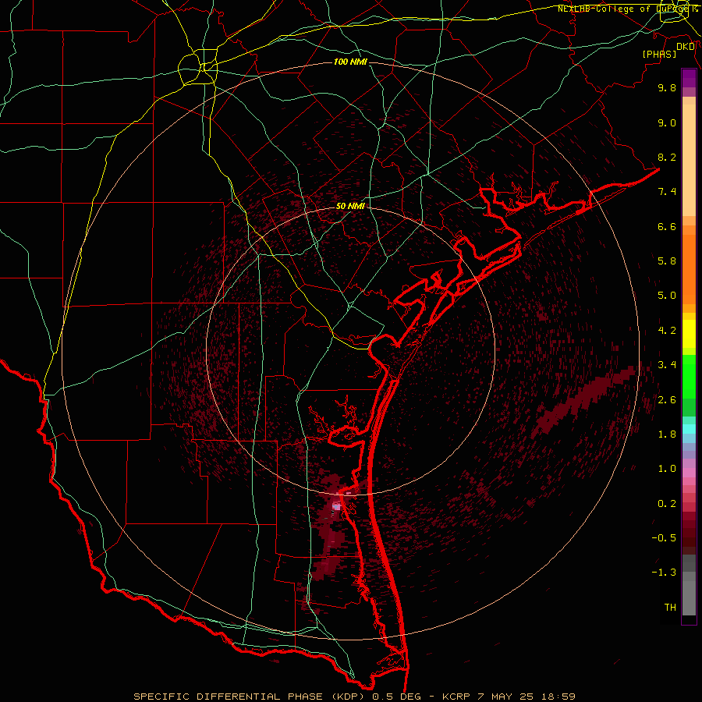Click the yellow circular highway loop
702x702 pixels.
tap(197, 69)
